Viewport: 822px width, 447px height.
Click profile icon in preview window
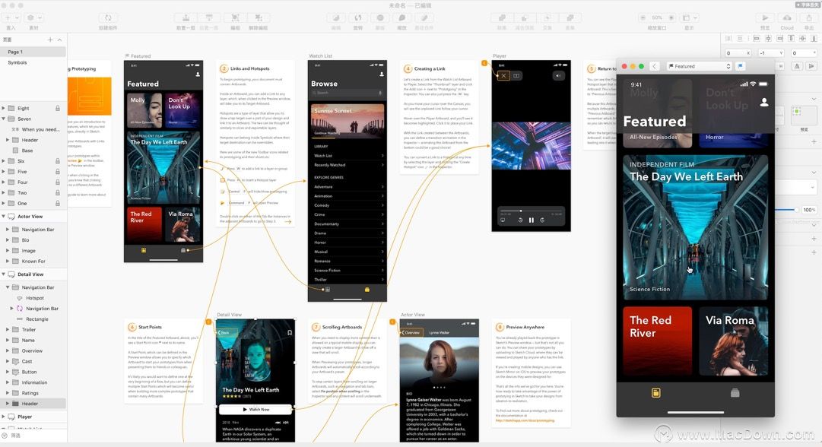click(764, 102)
